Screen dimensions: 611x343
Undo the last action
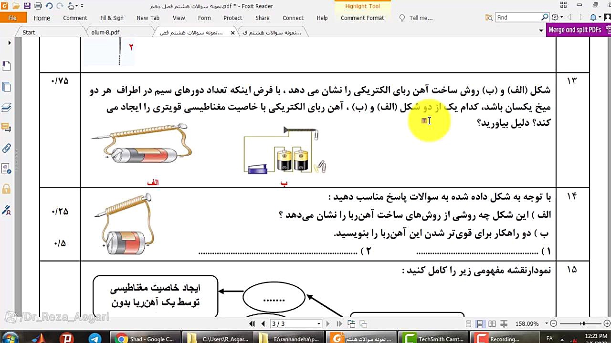point(49,6)
